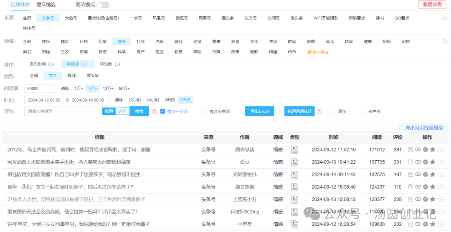Click 收起分类 button
The width and height of the screenshot is (451, 232).
tap(432, 5)
